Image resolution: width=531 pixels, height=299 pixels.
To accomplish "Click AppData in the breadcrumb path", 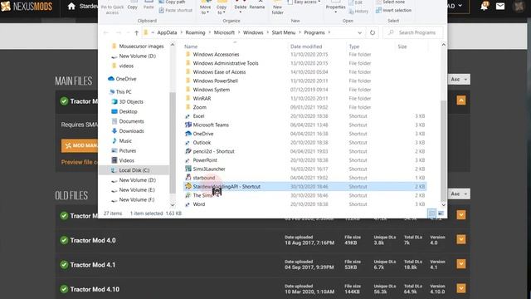I will click(167, 32).
